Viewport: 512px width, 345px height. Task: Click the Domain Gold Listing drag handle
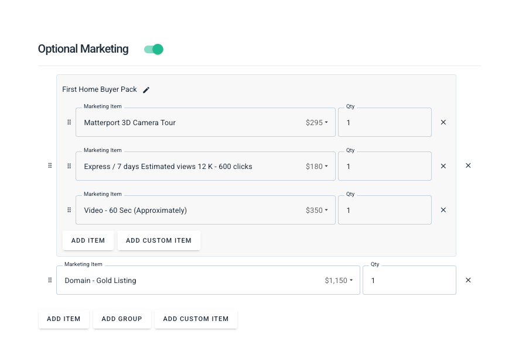pyautogui.click(x=50, y=280)
